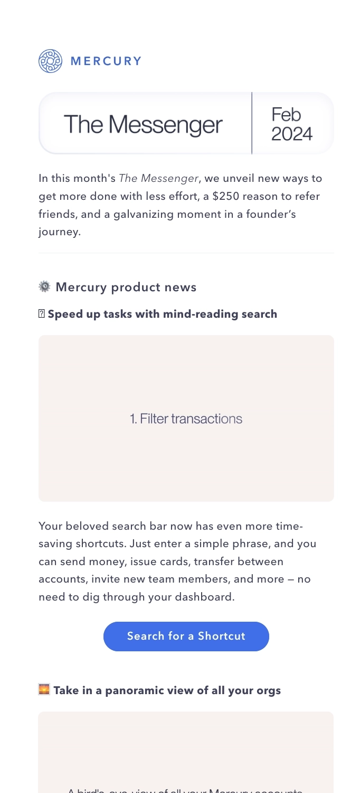Click the sunrise icon beside the panoramic view heading
Screen dimensions: 360x793
click(x=44, y=689)
